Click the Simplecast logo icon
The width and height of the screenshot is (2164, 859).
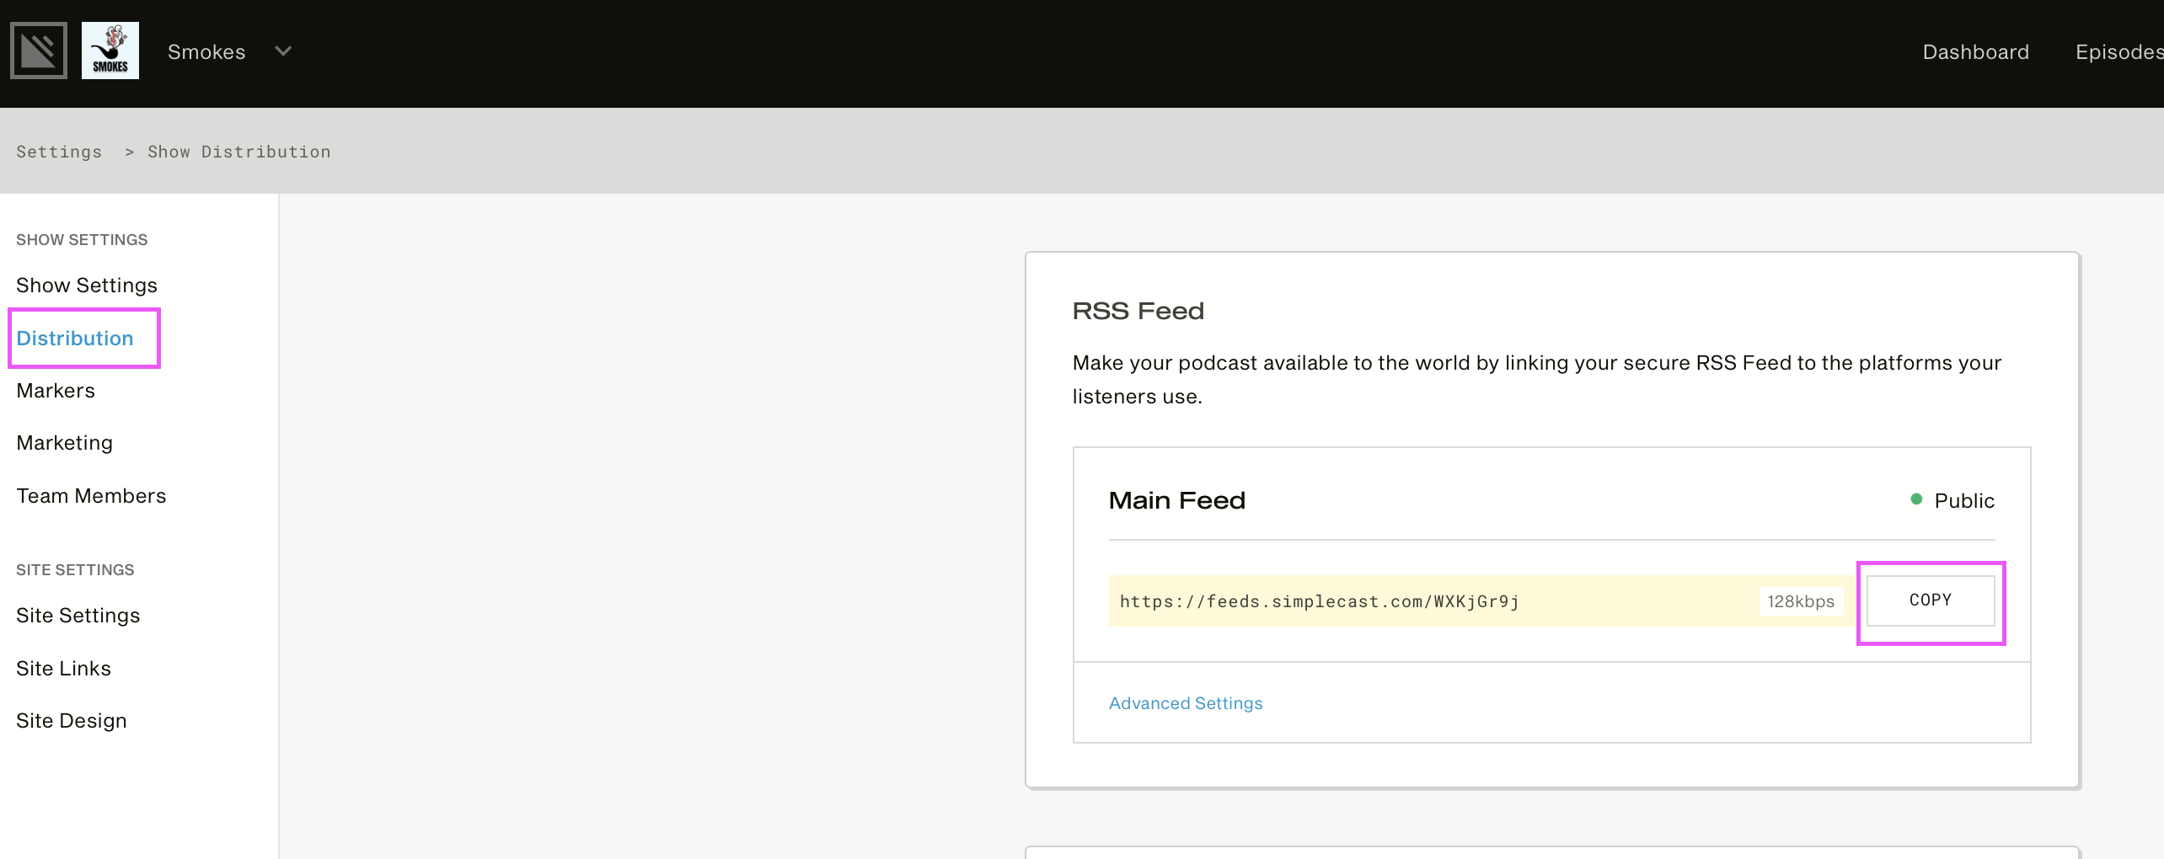click(x=39, y=51)
